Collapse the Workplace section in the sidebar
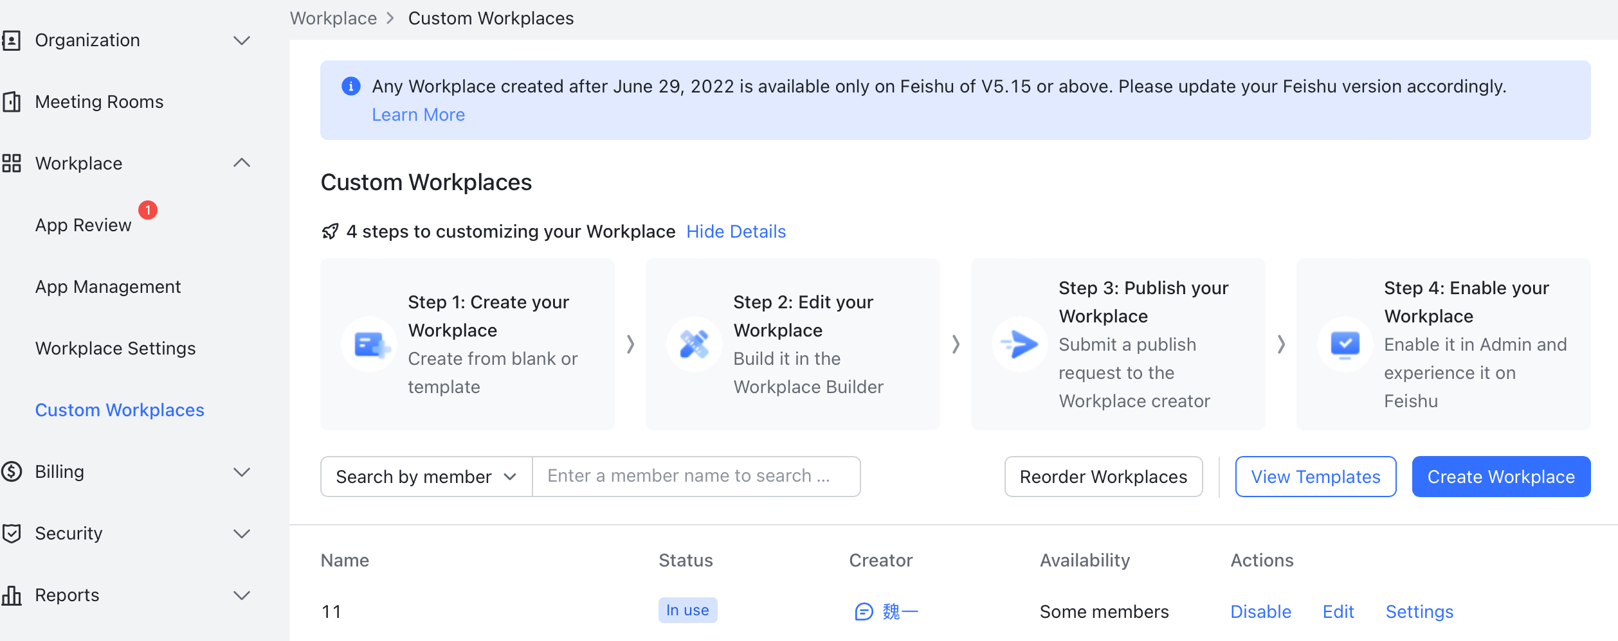1618x641 pixels. click(242, 162)
